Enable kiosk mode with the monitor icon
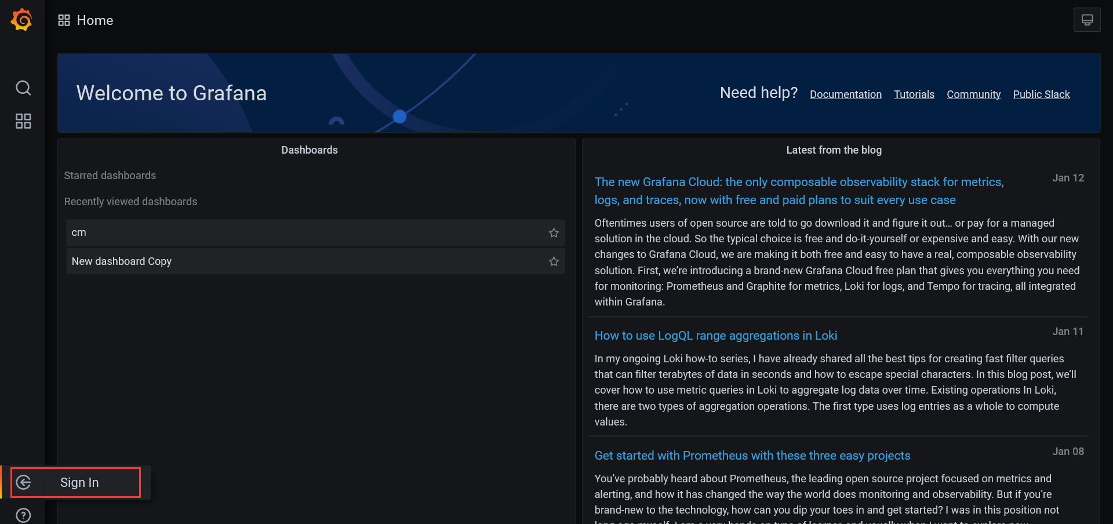This screenshot has height=524, width=1113. click(1087, 19)
